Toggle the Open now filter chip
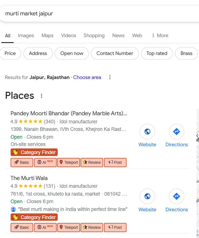This screenshot has width=199, height=238. tap(72, 53)
